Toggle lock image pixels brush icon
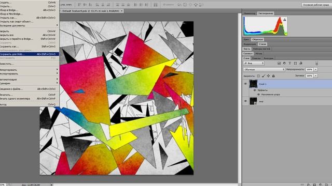The width and height of the screenshot is (332, 186). pyautogui.click(x=264, y=76)
